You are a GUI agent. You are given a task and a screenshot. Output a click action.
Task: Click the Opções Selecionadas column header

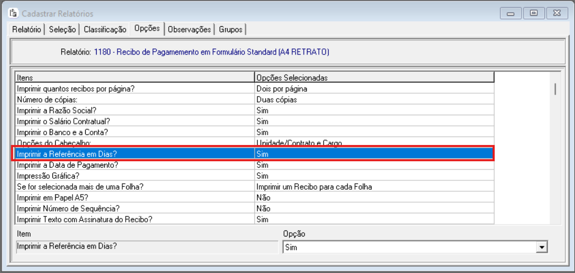click(x=374, y=78)
